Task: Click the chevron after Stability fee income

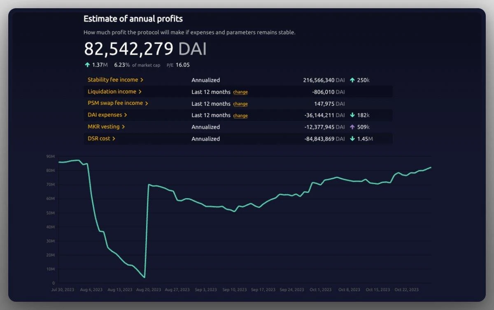Action: coord(142,80)
